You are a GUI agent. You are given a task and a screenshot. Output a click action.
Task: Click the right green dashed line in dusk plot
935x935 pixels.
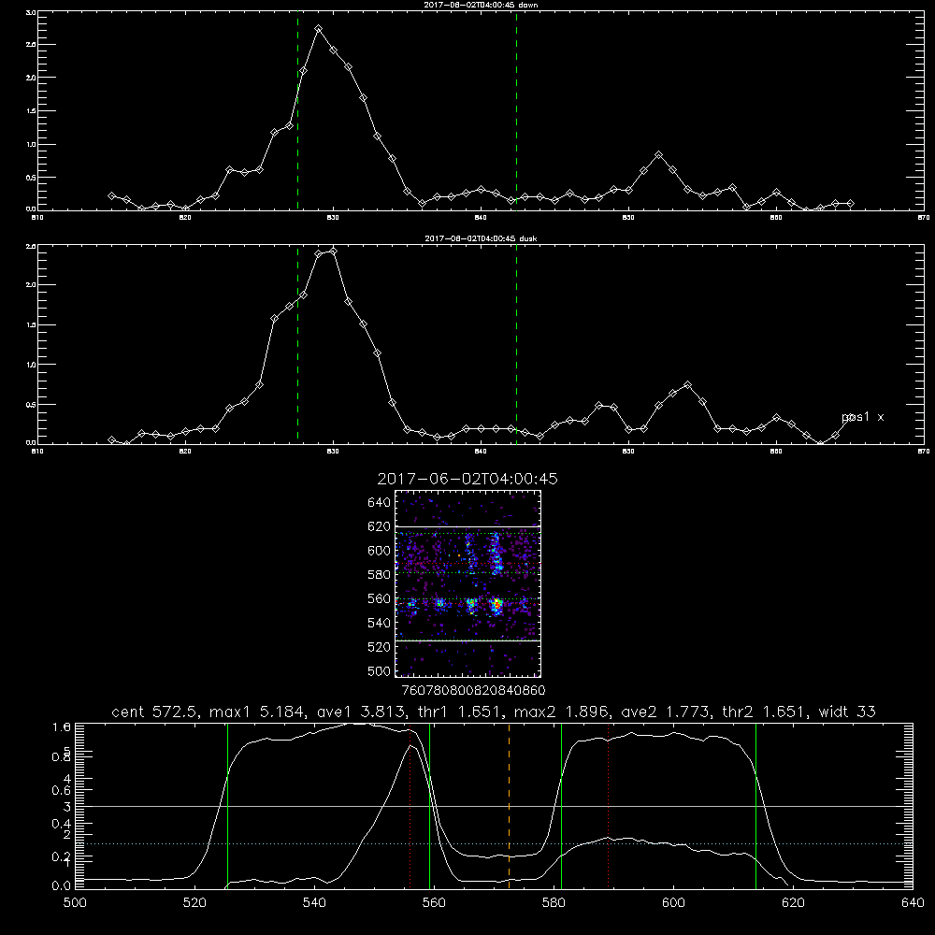click(516, 345)
